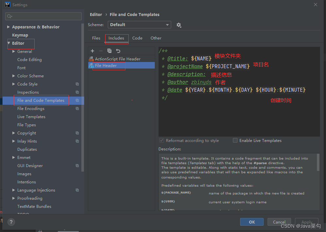Copy the selected template with copy icon
Screen dimensions: 326x232
tap(109, 51)
